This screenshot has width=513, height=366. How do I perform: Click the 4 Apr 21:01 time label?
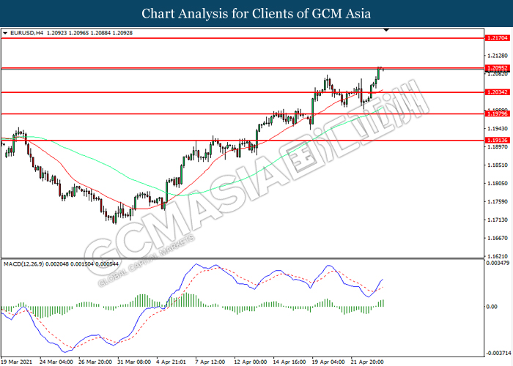171,362
